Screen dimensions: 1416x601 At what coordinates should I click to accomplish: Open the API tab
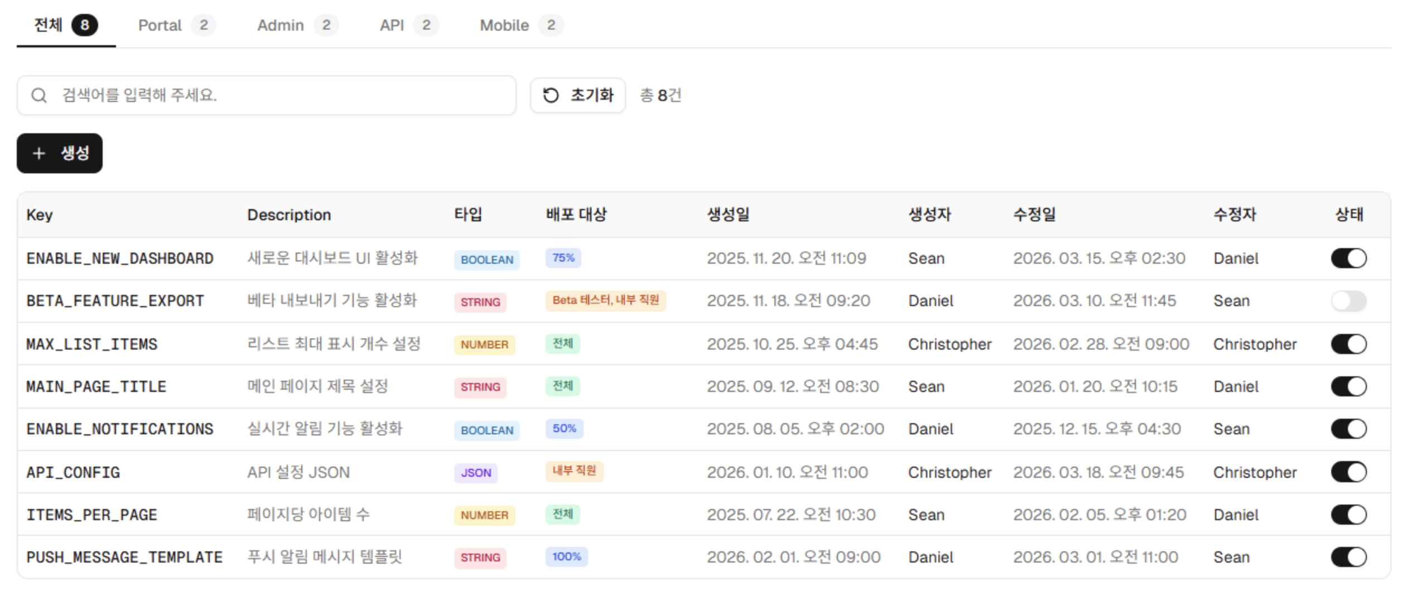click(409, 25)
